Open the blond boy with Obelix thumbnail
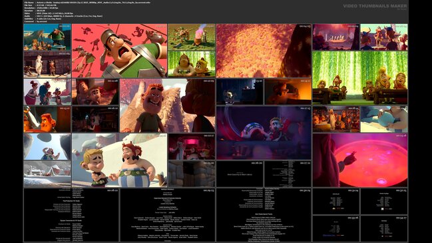This screenshot has height=243, width=432. click(x=120, y=160)
